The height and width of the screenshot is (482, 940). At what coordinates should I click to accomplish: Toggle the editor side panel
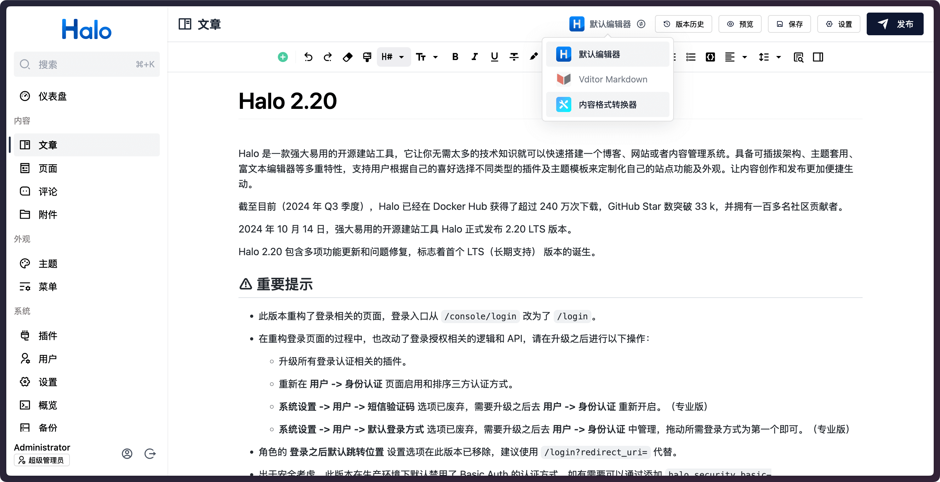(x=818, y=57)
